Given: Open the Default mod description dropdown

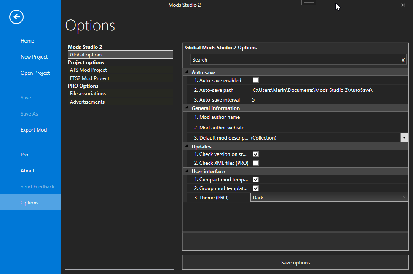Looking at the screenshot, I should tap(404, 137).
